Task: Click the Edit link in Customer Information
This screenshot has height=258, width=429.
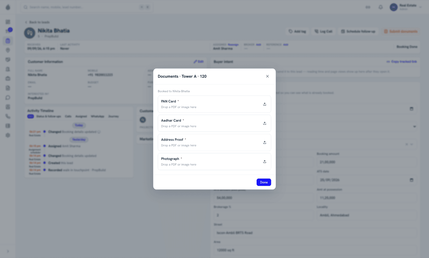Action: click(x=199, y=62)
